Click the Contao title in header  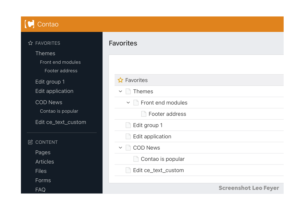point(48,24)
